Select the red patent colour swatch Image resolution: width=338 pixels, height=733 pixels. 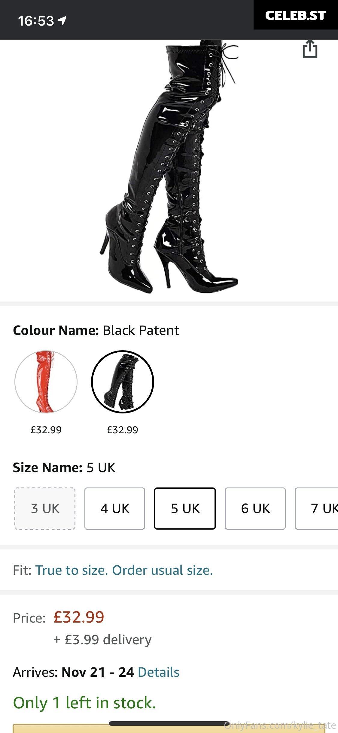click(x=46, y=382)
